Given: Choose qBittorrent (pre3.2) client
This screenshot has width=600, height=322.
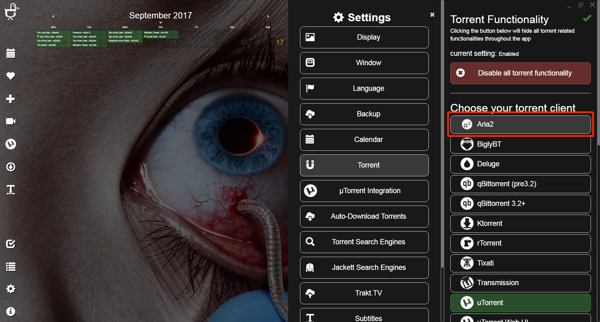Looking at the screenshot, I should [520, 184].
